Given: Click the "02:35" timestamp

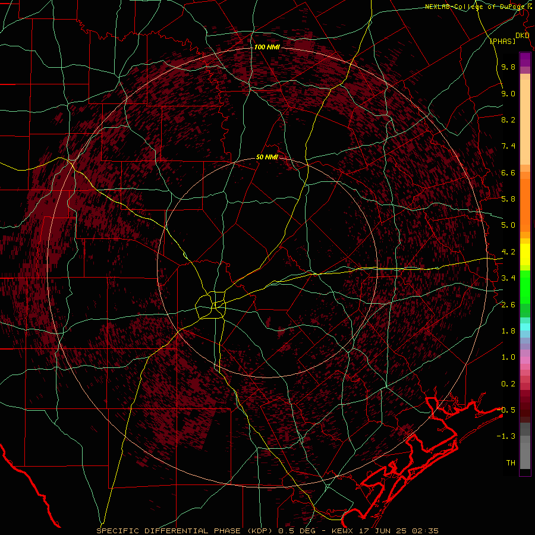Looking at the screenshot, I should pos(426,531).
